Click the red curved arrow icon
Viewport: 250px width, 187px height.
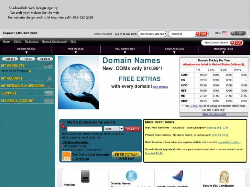tap(63, 125)
